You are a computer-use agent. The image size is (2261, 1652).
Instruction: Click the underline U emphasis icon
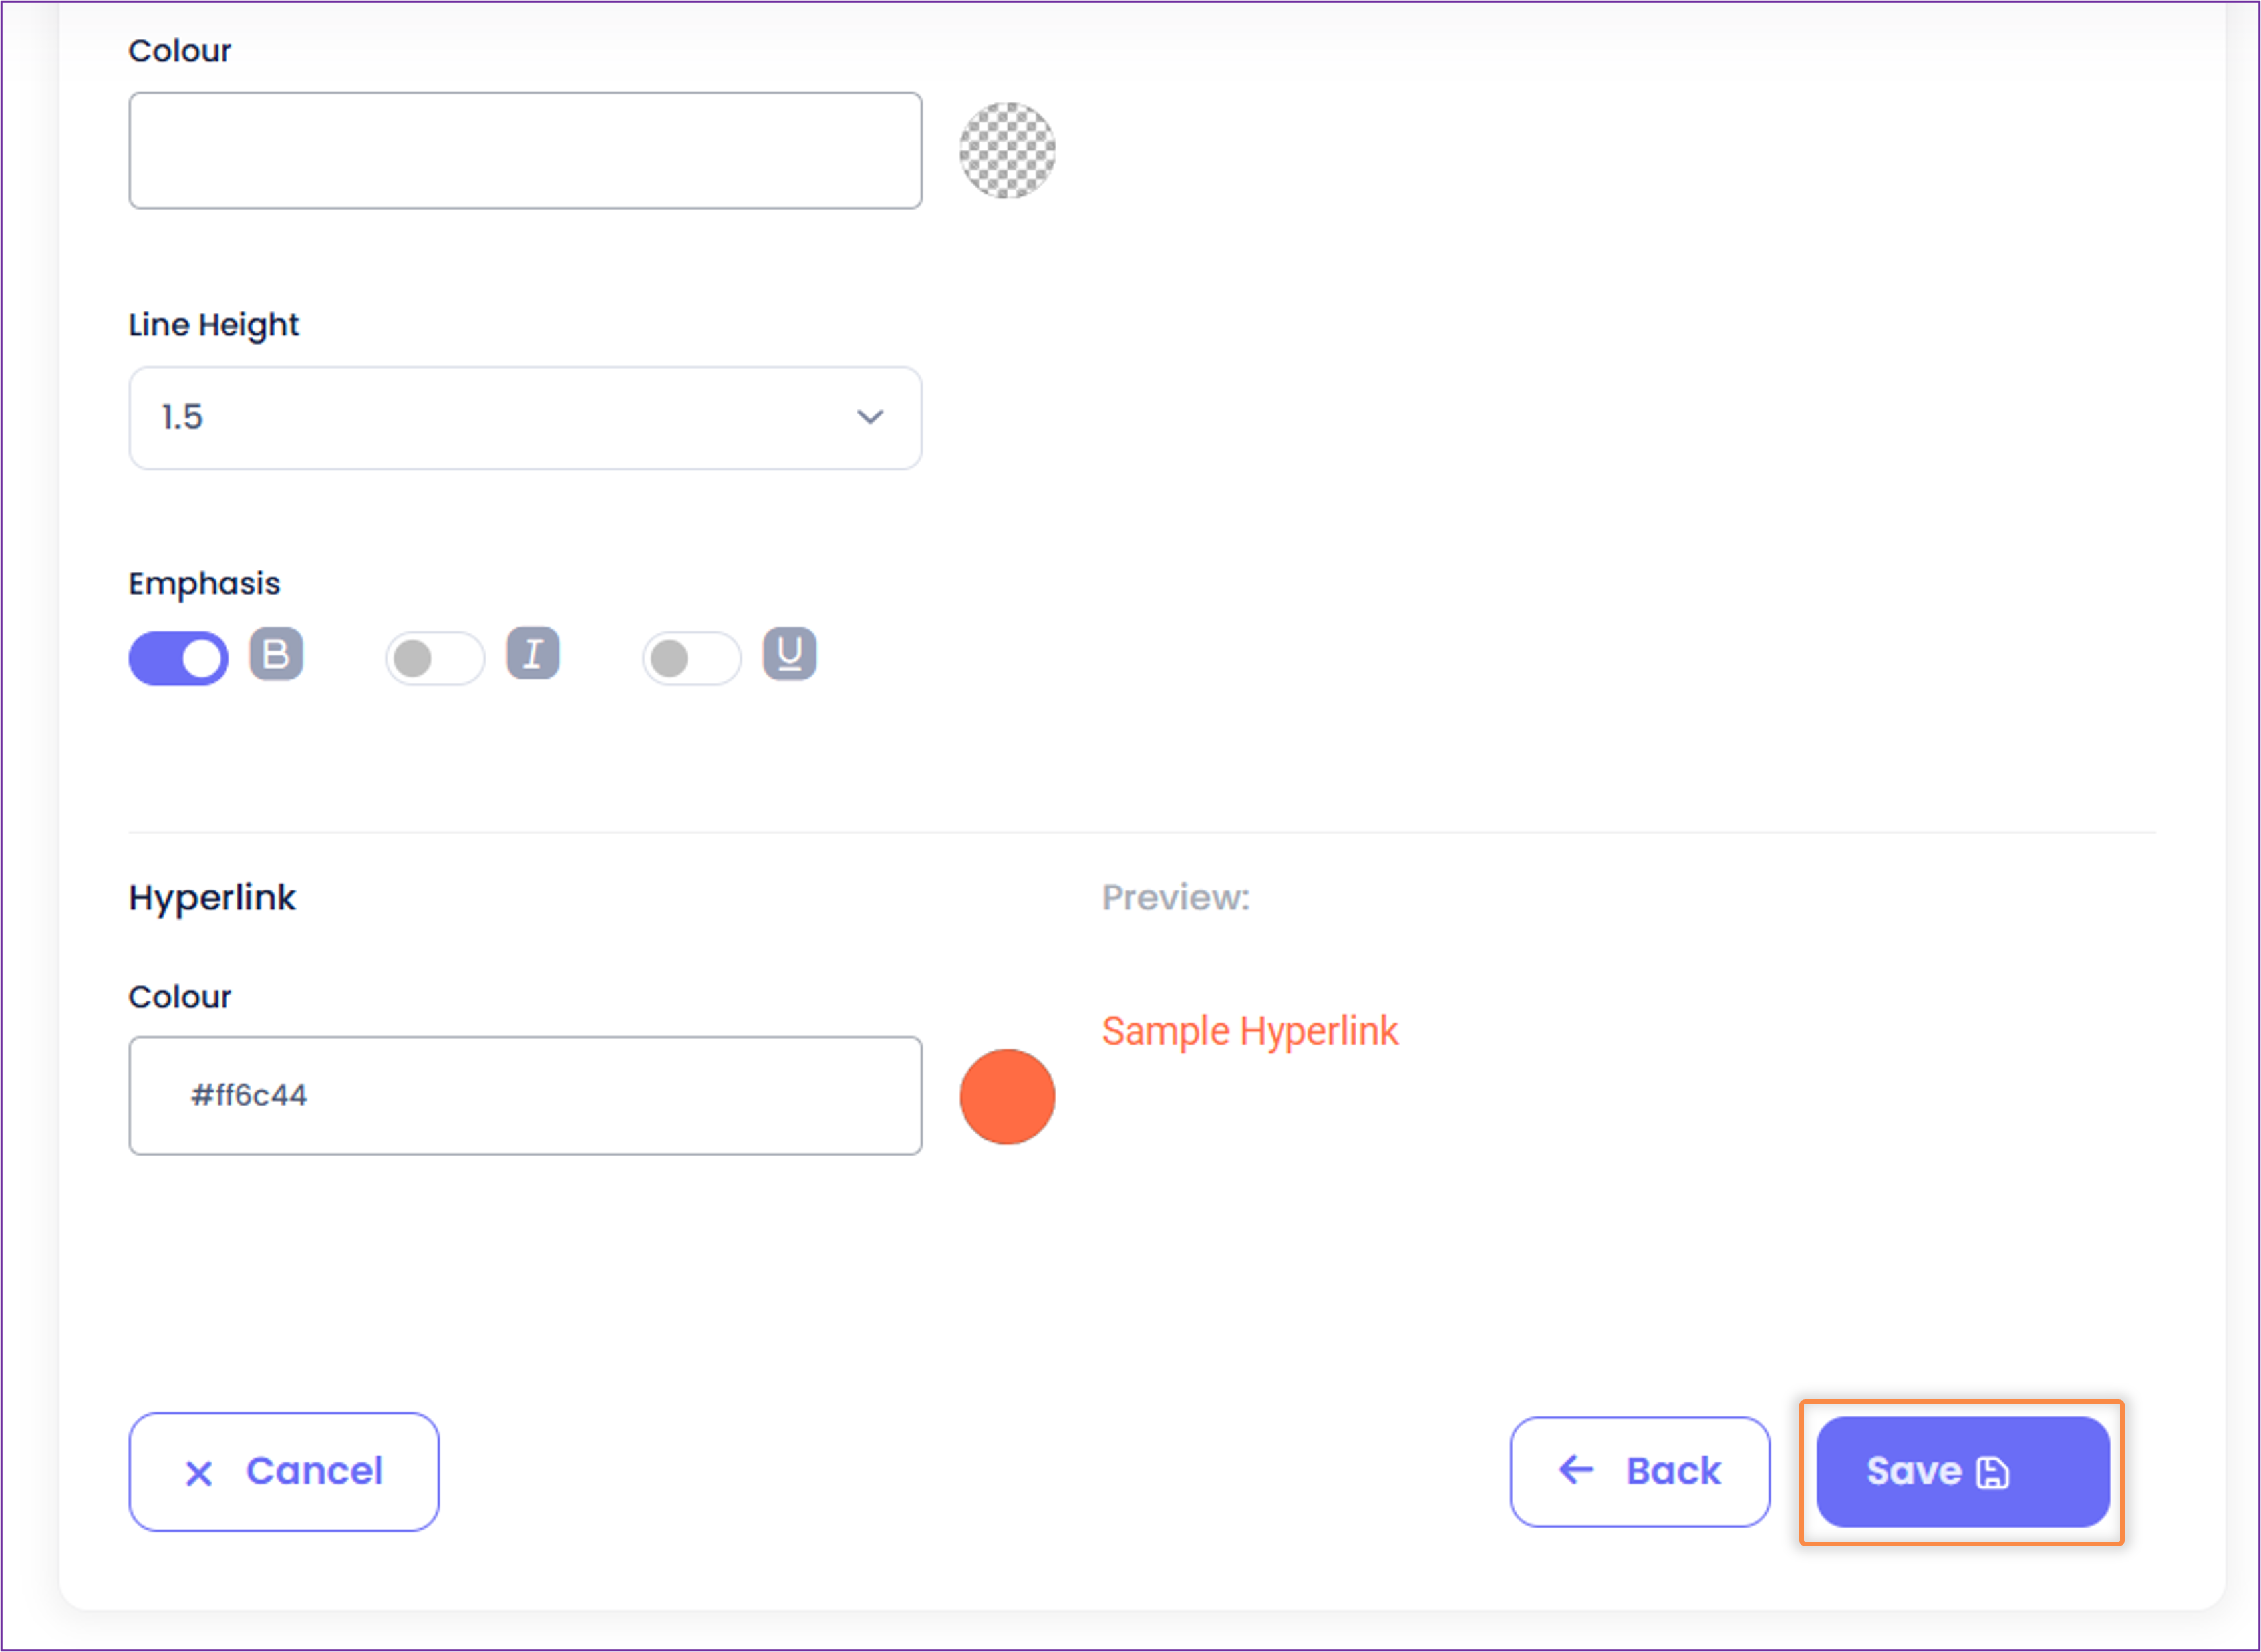[790, 655]
